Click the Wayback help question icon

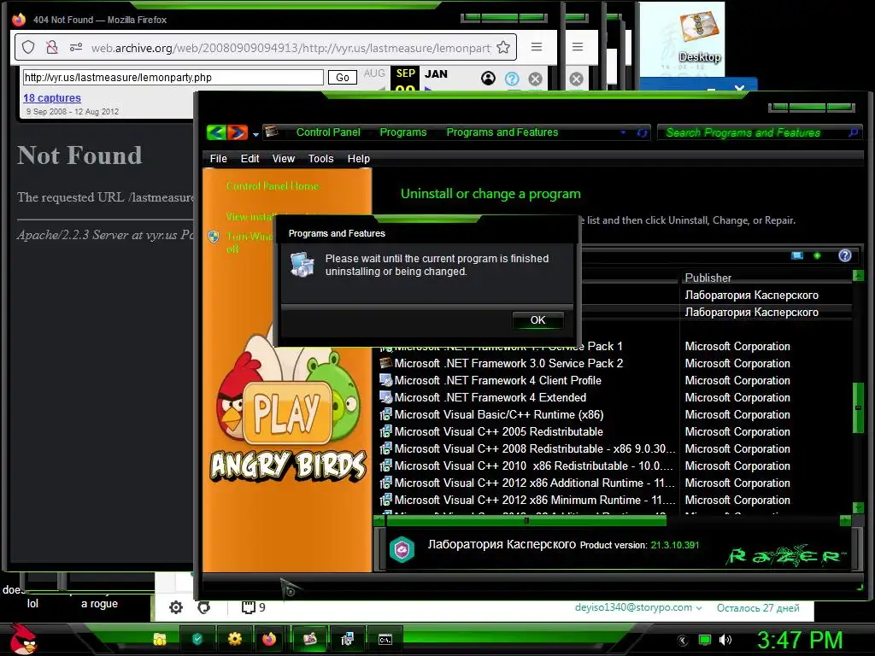point(512,79)
